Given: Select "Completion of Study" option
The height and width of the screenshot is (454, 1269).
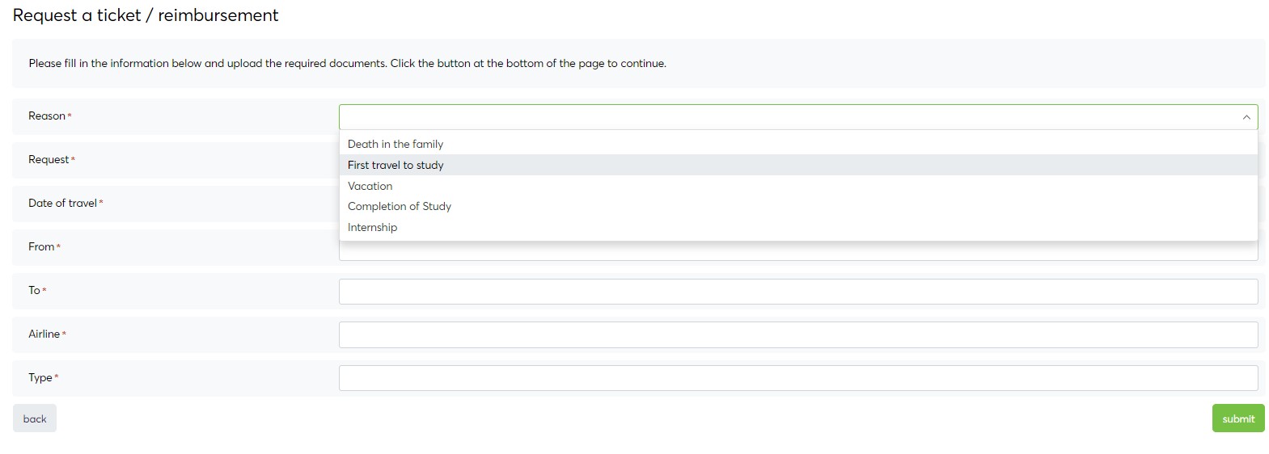Looking at the screenshot, I should (400, 206).
